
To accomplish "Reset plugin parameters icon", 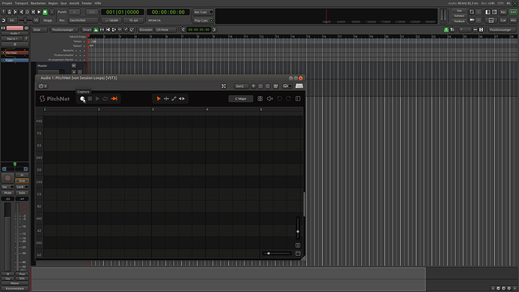I will 275,86.
